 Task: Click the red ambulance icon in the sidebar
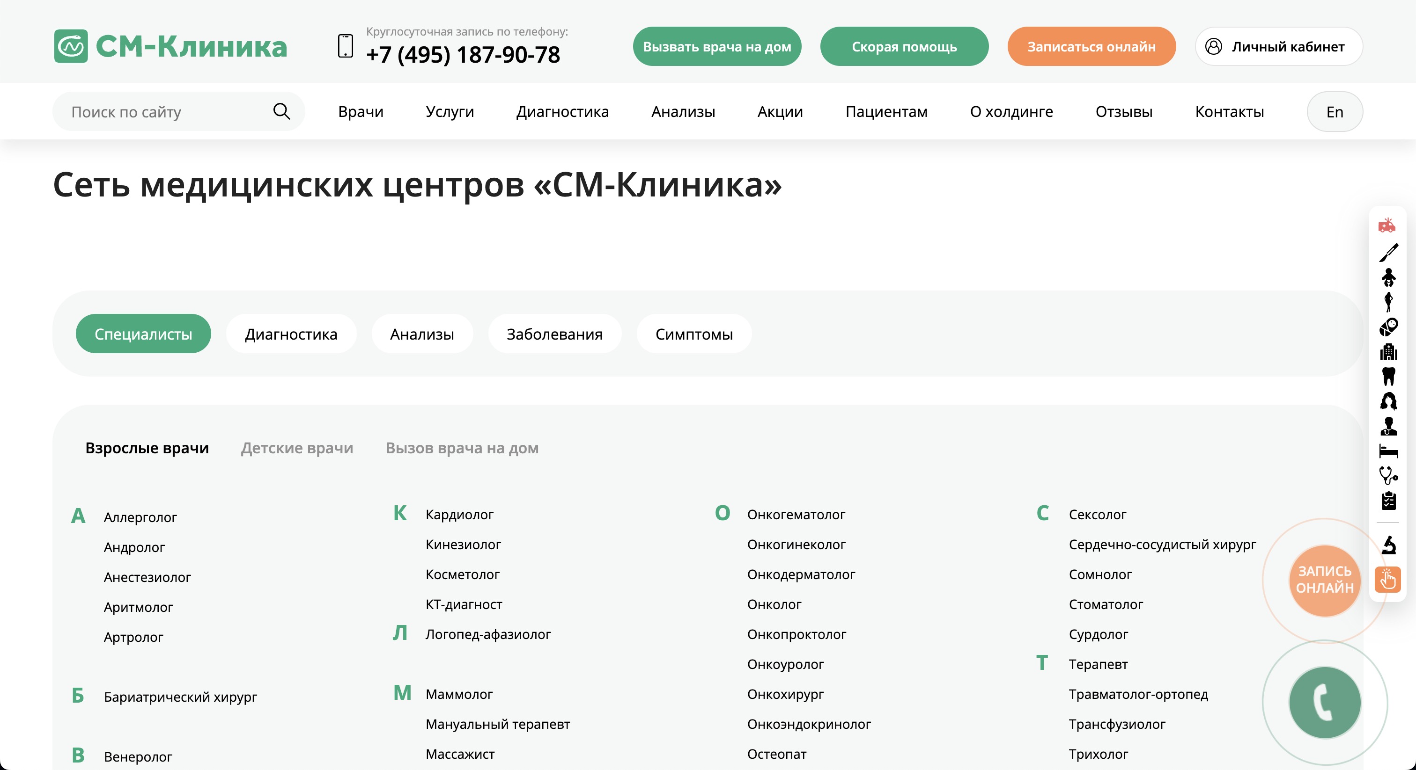point(1387,225)
